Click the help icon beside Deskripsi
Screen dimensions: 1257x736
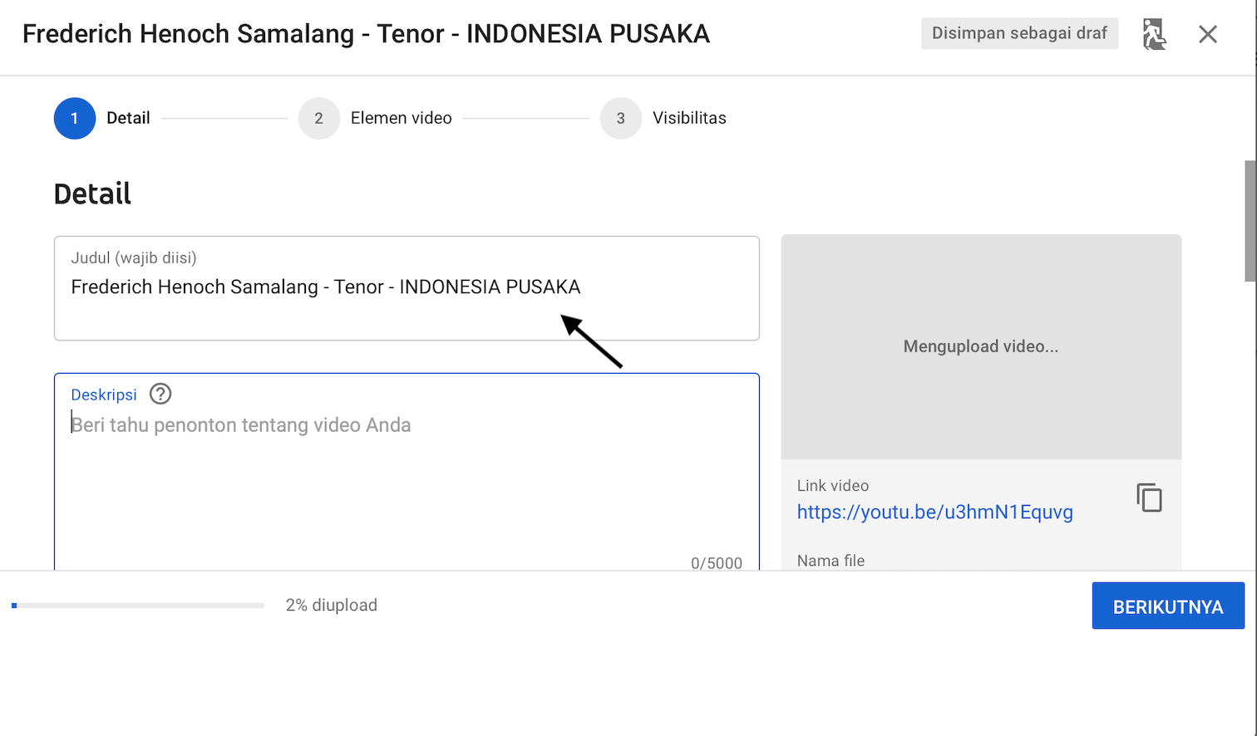[160, 394]
